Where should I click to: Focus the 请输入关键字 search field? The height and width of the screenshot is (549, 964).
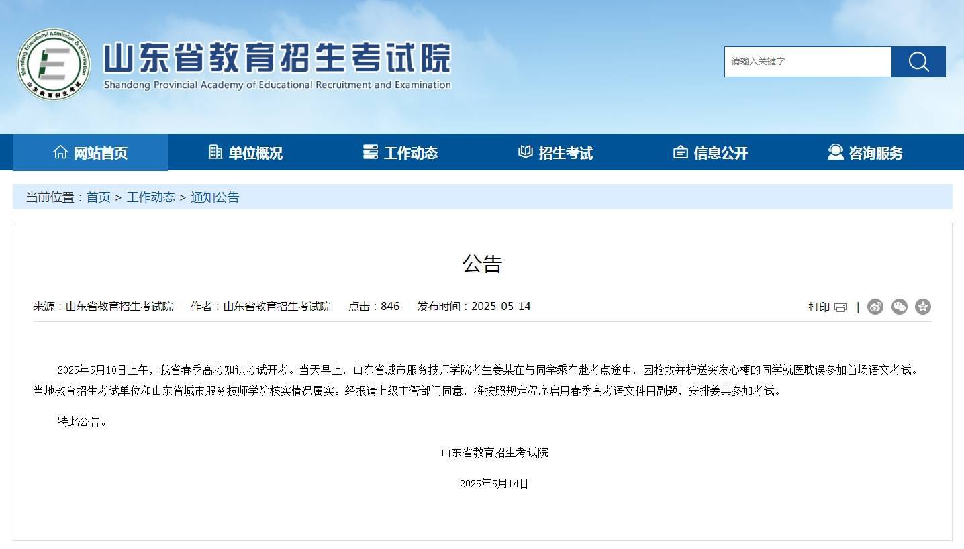(808, 62)
